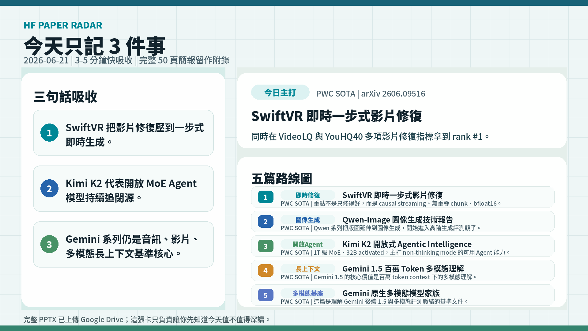Click the 即時修復 tag

pos(308,195)
